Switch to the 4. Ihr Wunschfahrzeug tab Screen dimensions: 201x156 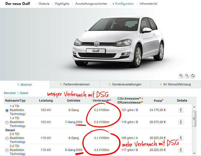coord(175,84)
